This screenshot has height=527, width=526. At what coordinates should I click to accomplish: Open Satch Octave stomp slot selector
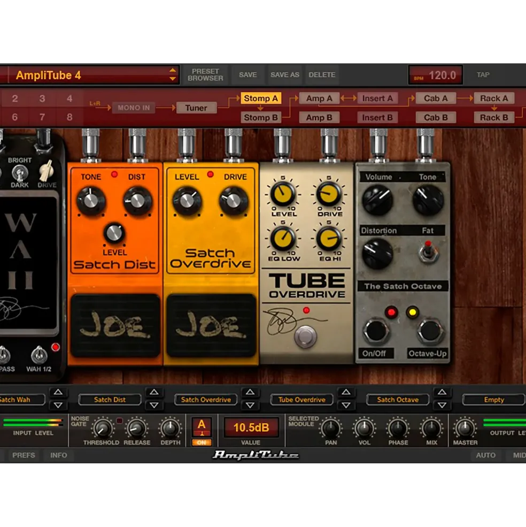(398, 400)
